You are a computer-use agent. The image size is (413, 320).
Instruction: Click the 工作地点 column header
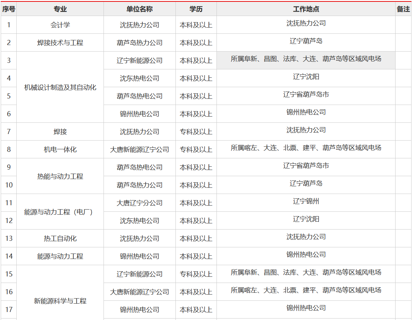306,9
